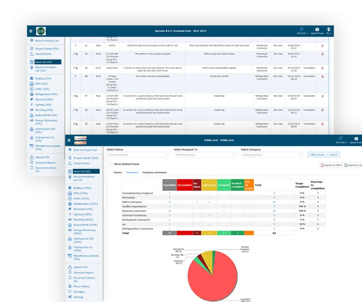Click the orange Out of Scope column header
This screenshot has height=302, width=362.
tap(249, 185)
